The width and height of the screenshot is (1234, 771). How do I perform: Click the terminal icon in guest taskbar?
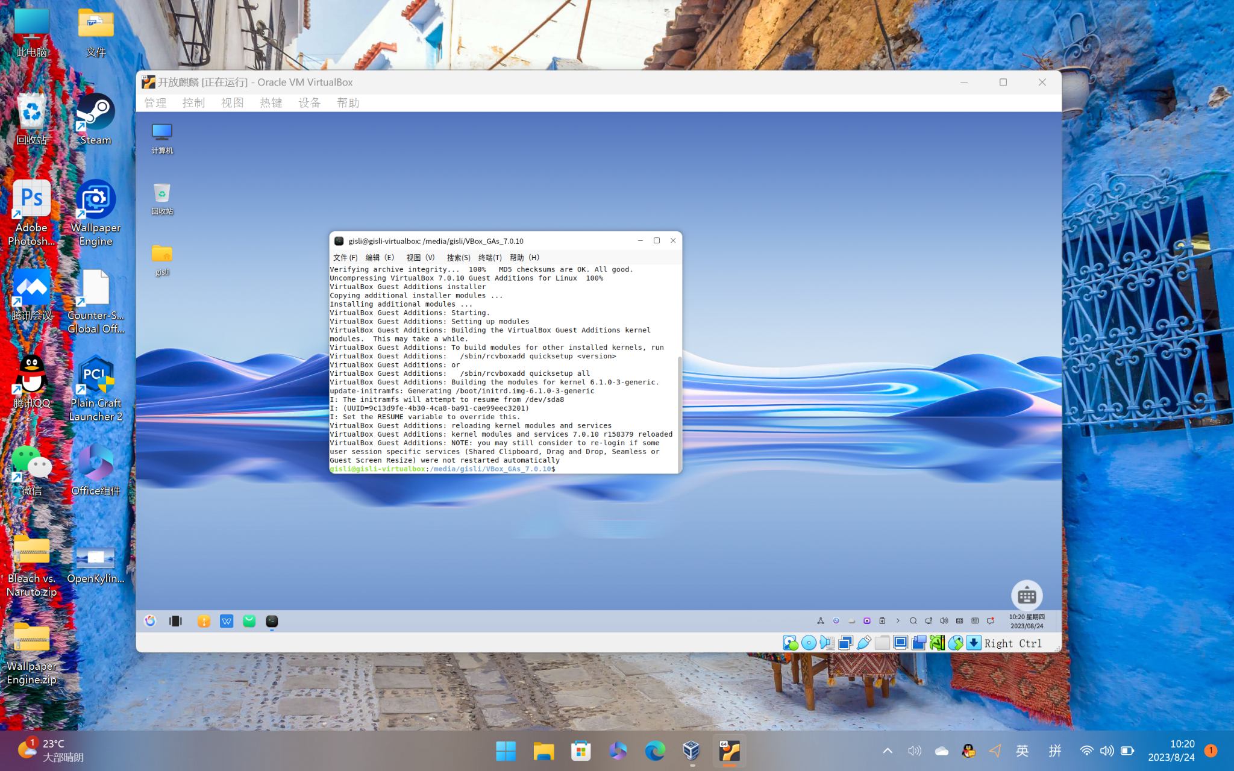[272, 621]
